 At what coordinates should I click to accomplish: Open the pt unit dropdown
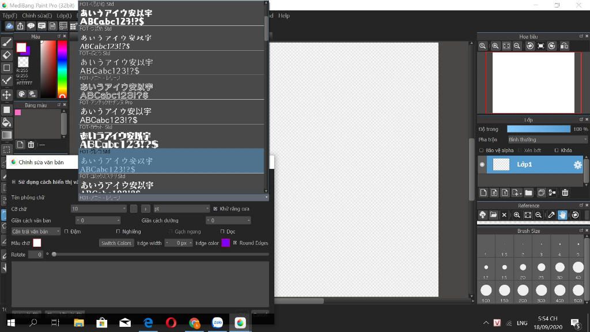pos(181,209)
